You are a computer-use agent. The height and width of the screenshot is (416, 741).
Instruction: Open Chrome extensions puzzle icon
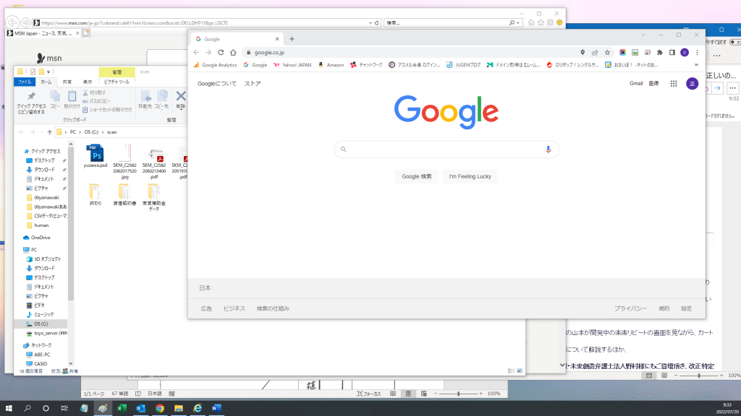[x=660, y=52]
